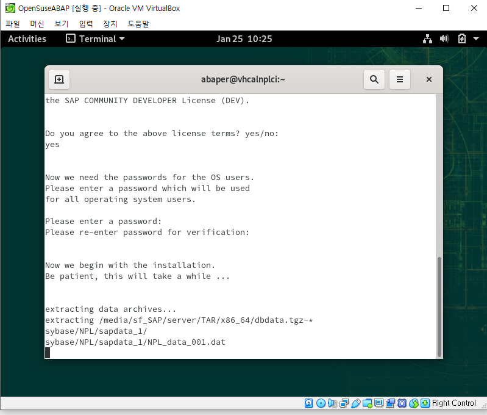Open the 도움말 menu
Screen dimensions: 487x415
pos(138,24)
